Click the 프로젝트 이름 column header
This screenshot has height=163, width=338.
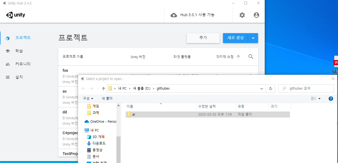(73, 57)
